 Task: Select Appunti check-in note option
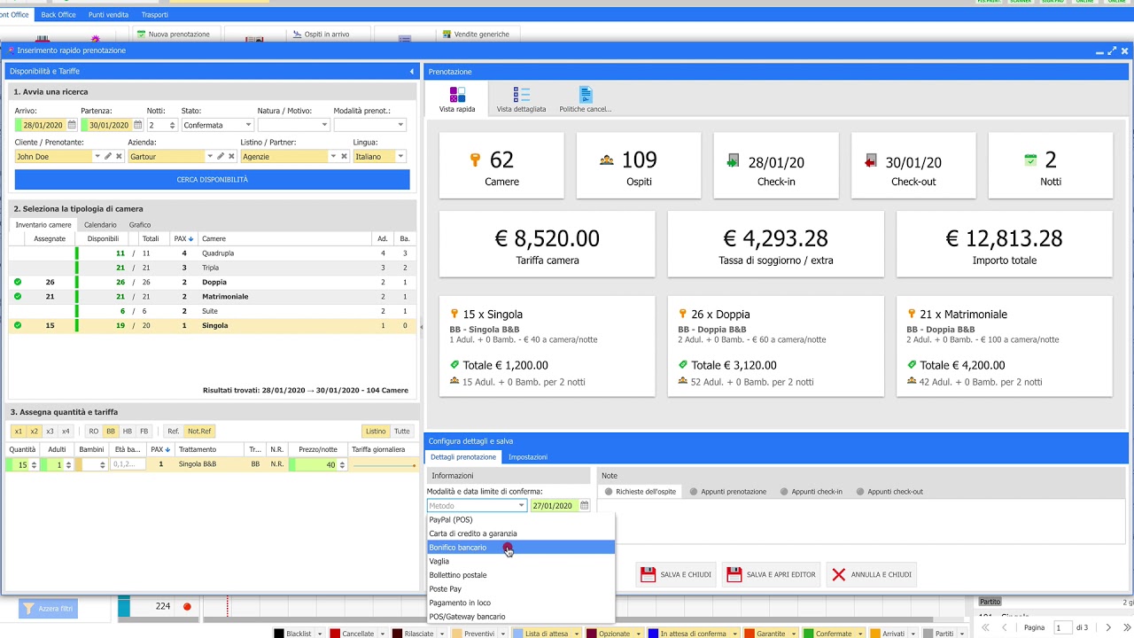(810, 492)
